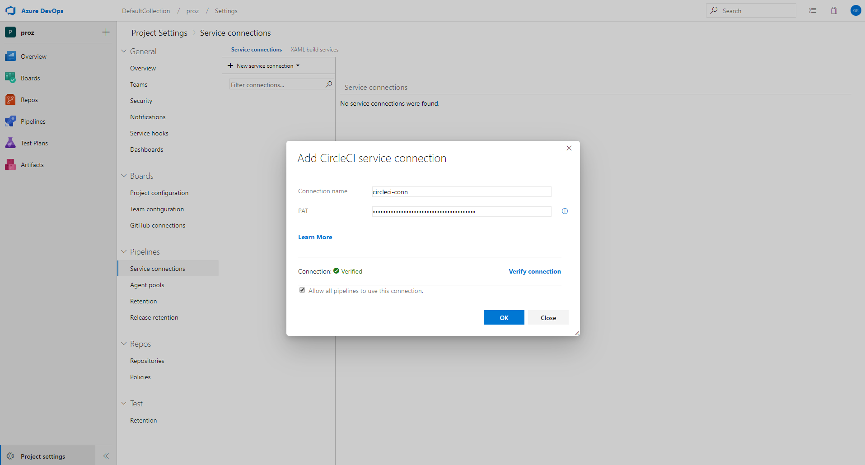Open Retention under Pipelines section
The width and height of the screenshot is (865, 465).
pyautogui.click(x=144, y=301)
